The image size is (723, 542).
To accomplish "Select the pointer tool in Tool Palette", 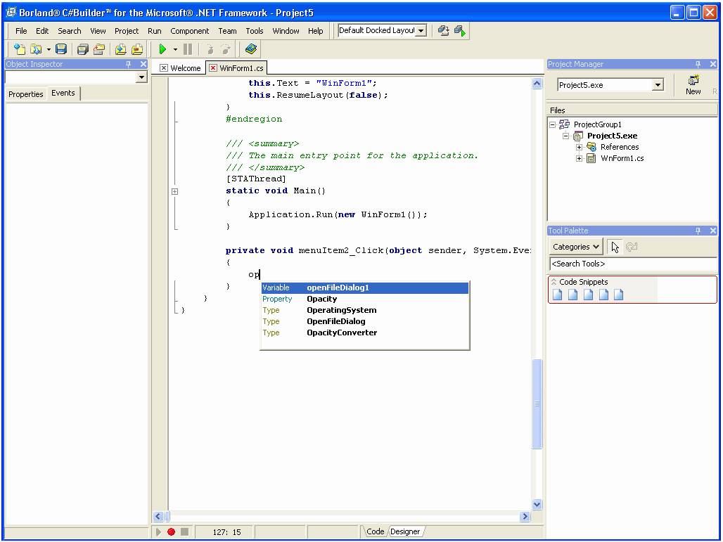I will pyautogui.click(x=615, y=247).
